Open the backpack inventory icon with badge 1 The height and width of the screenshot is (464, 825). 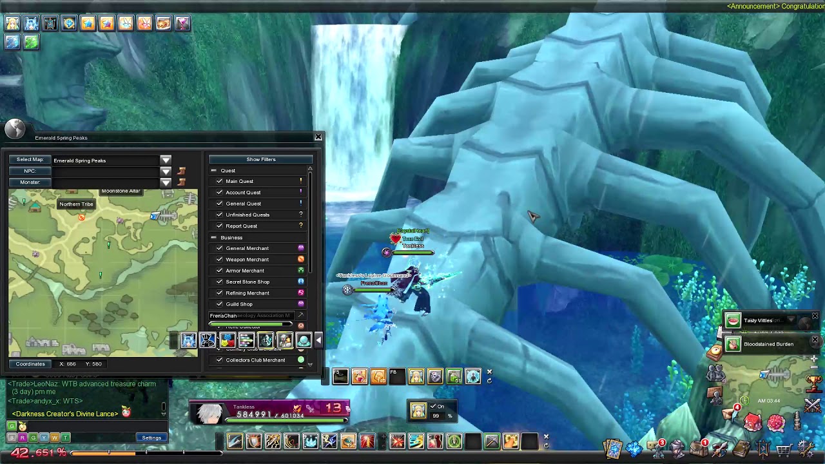(698, 447)
